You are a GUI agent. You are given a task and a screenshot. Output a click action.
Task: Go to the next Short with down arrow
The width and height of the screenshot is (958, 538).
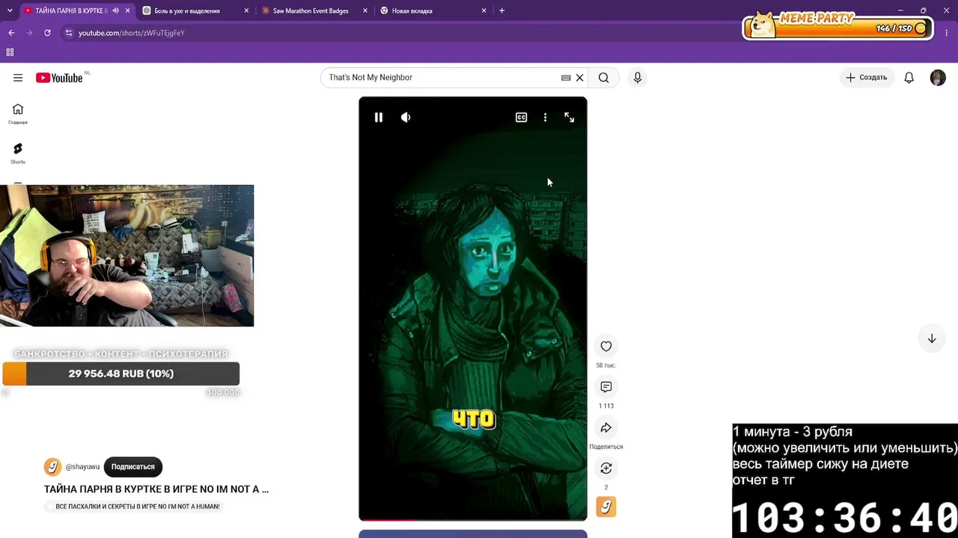pos(932,338)
